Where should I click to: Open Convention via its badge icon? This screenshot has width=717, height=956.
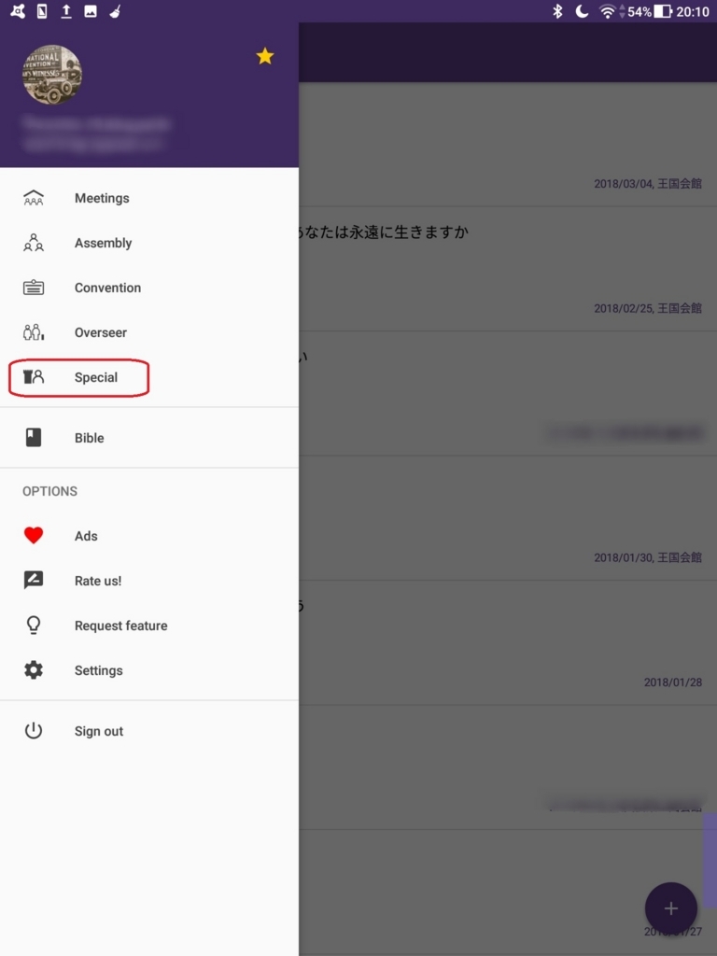(34, 288)
